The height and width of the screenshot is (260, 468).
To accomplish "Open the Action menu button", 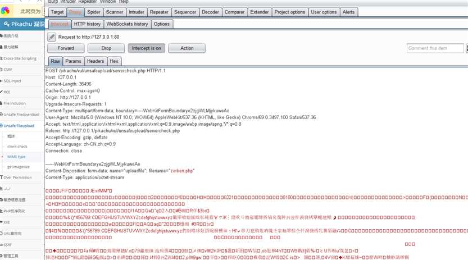I will click(187, 48).
